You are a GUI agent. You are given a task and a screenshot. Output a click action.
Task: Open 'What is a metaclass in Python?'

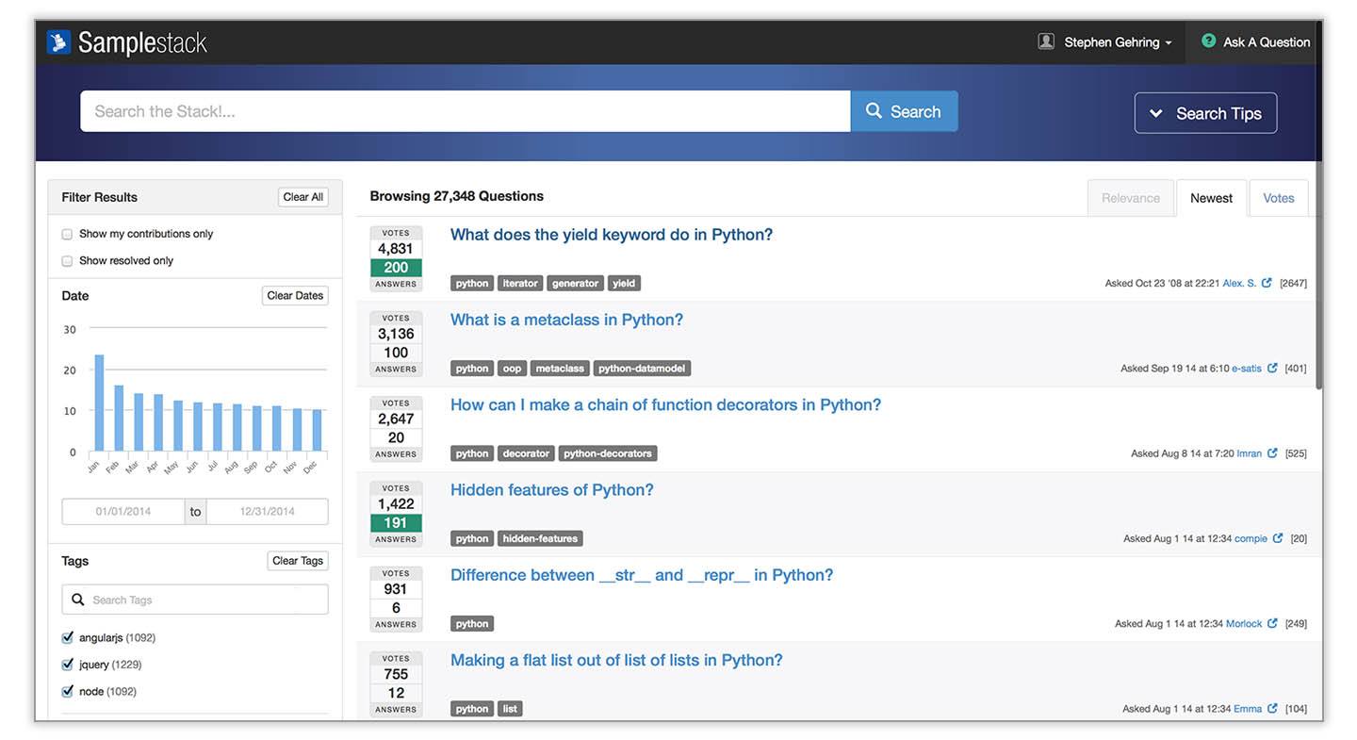566,320
